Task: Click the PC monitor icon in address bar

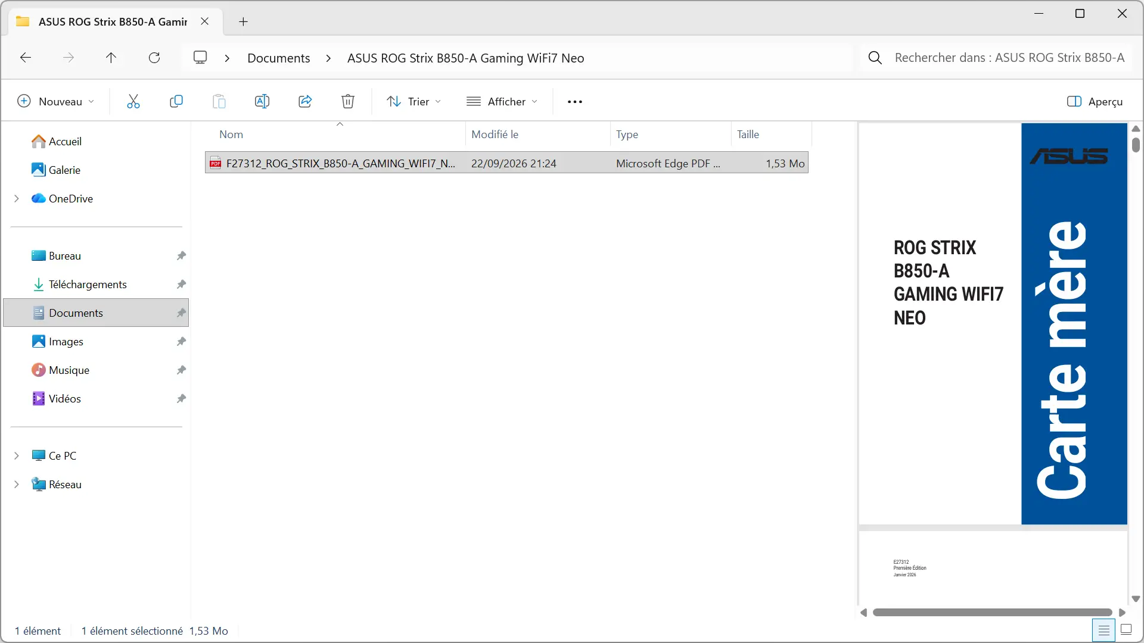Action: click(x=200, y=58)
